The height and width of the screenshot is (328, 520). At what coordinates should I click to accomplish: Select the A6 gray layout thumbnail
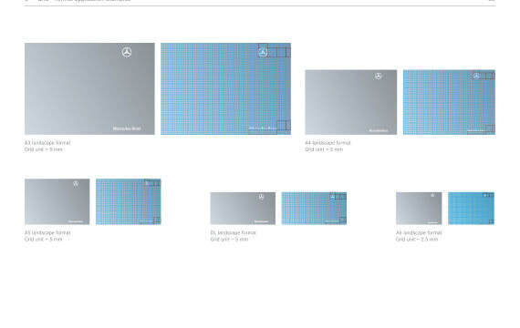(419, 209)
